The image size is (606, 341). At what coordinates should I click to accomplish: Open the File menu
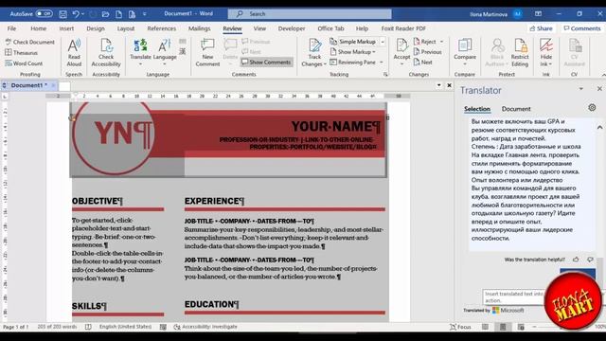click(11, 28)
